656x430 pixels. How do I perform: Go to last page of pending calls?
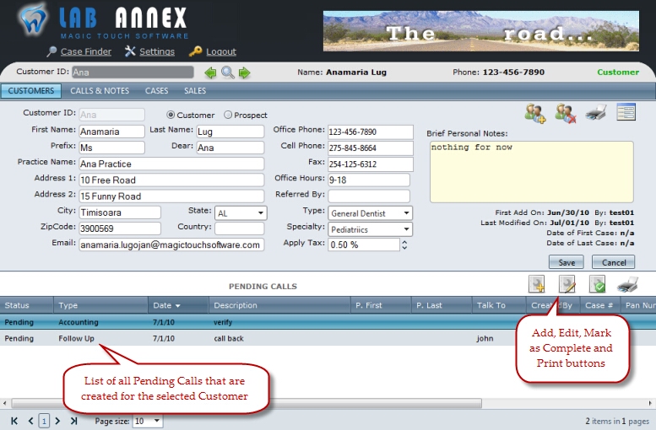click(74, 421)
